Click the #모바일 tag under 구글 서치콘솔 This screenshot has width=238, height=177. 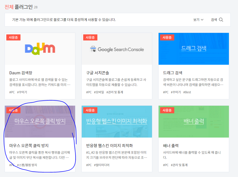(99, 92)
